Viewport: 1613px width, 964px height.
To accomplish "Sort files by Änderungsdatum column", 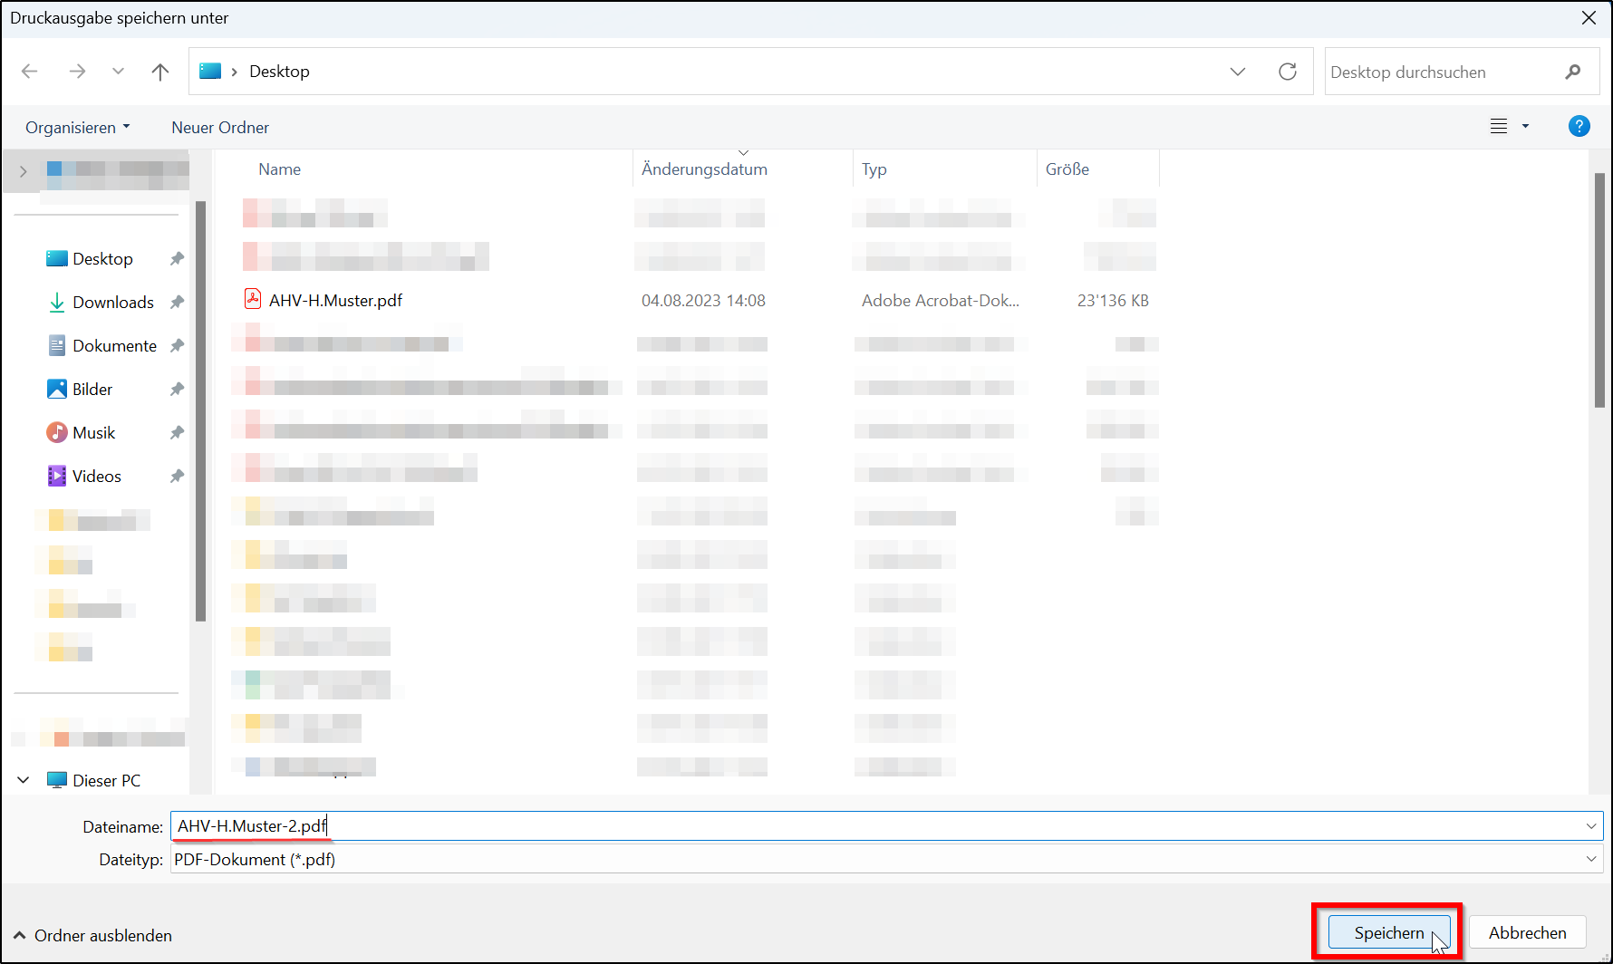I will tap(704, 169).
